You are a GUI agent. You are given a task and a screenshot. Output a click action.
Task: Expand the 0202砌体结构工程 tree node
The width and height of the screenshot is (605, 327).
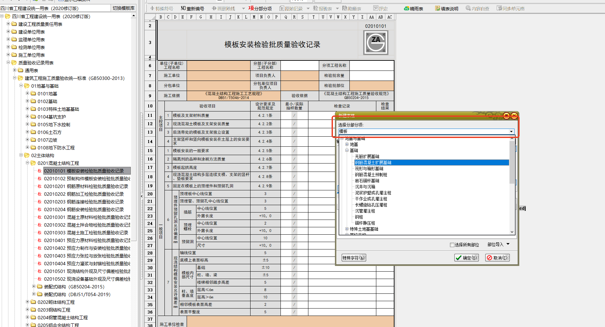(28, 302)
